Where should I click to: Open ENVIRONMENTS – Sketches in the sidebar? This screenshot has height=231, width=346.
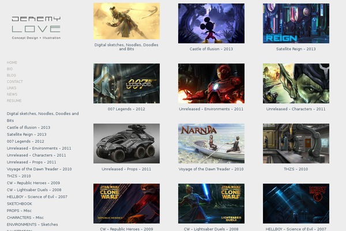point(32,225)
